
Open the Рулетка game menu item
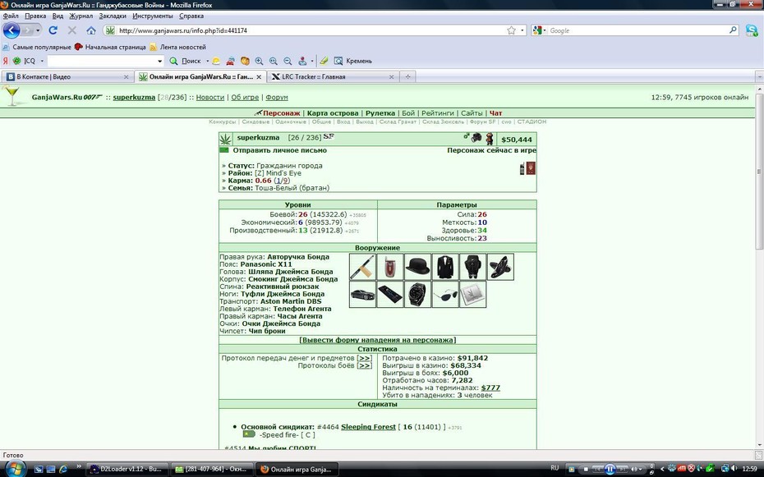click(380, 113)
